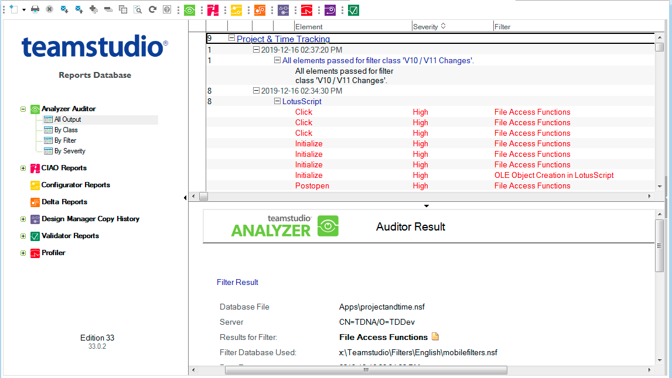
Task: Click the Analyzer green eye logo
Action: coord(328,226)
